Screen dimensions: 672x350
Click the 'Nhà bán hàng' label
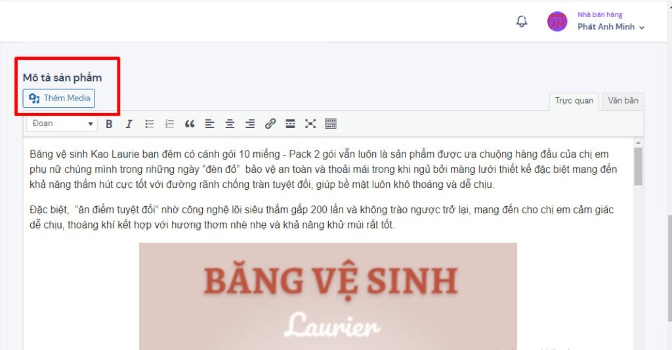[x=600, y=14]
